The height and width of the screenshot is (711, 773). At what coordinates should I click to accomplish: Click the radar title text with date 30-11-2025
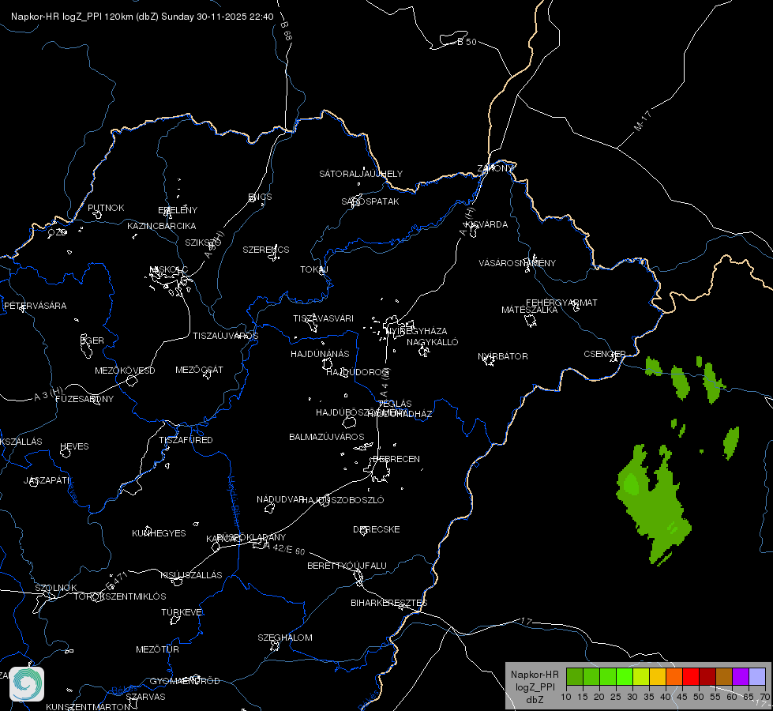point(142,17)
